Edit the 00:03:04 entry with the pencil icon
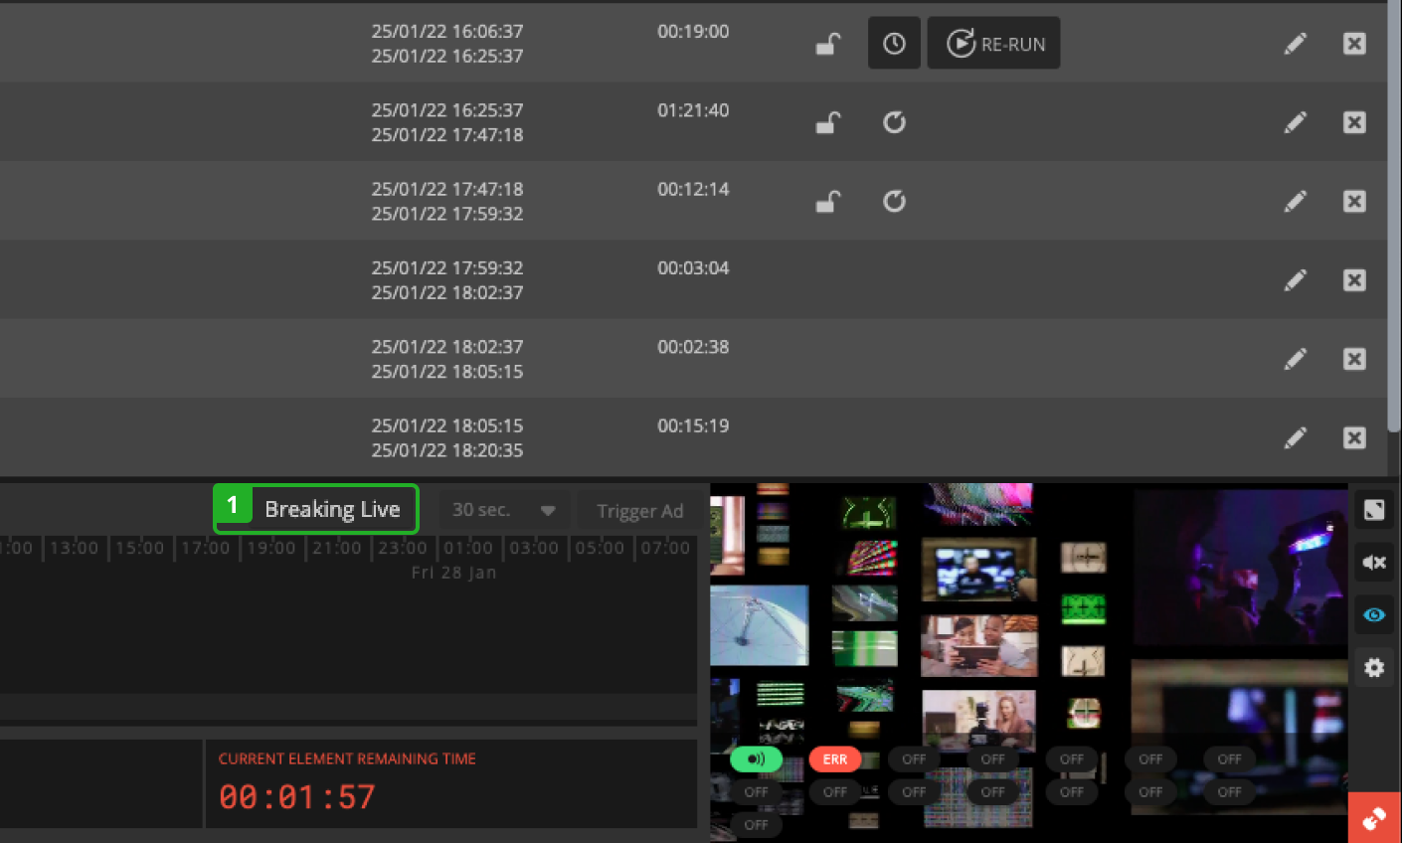The width and height of the screenshot is (1402, 843). (x=1295, y=280)
